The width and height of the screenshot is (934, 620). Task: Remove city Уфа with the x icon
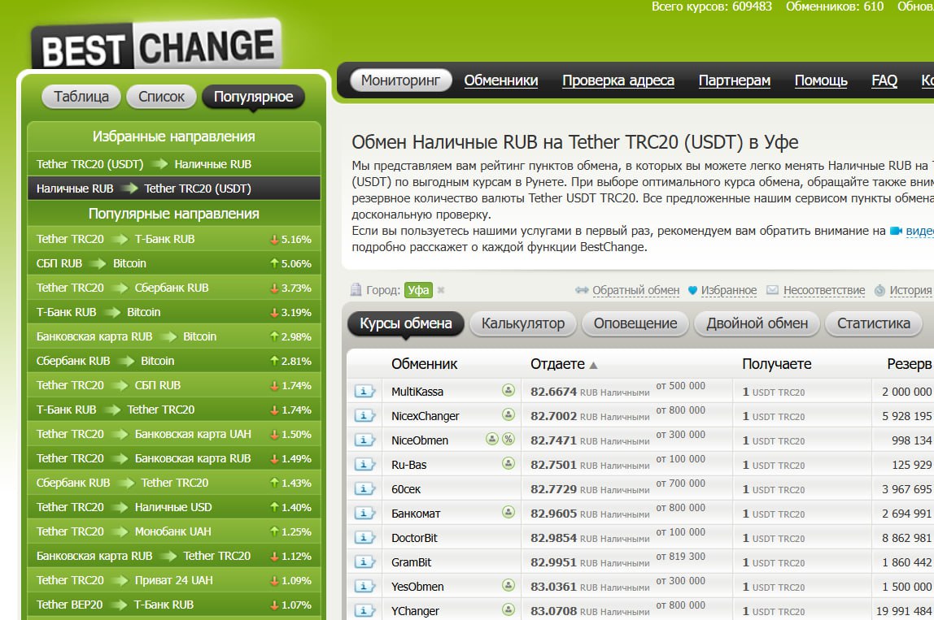[x=441, y=290]
